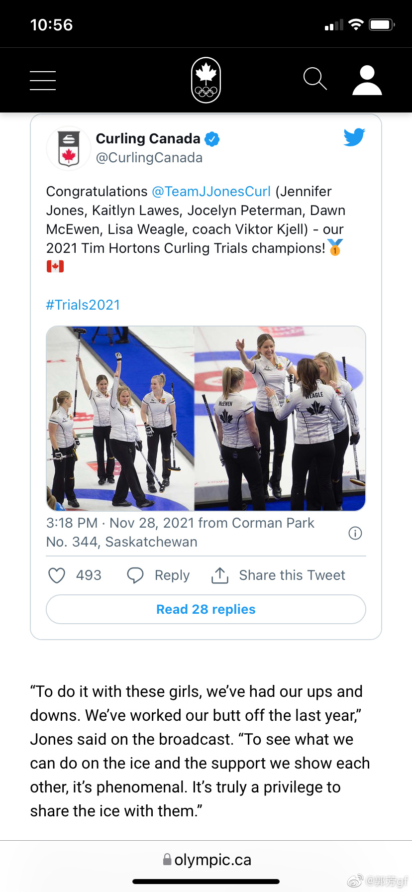Tap the Curling Canada account name
Viewport: 412px width, 892px height.
coord(148,138)
